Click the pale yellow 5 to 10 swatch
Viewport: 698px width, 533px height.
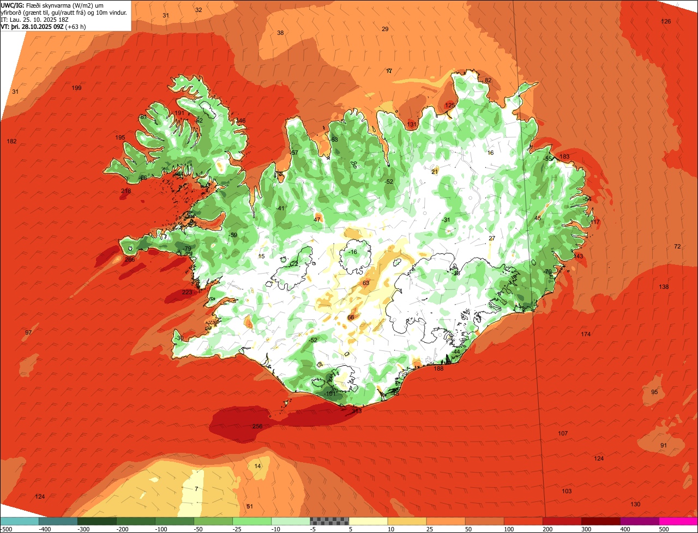369,522
